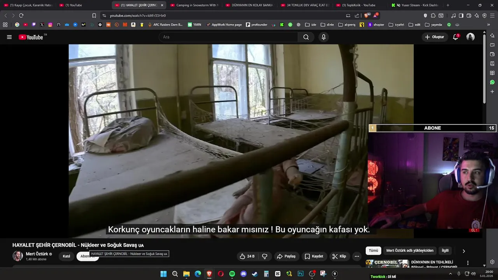Switch to the Kayıp Çocuk, Karanlık Hatıra tab
498x280 pixels.
[x=28, y=5]
